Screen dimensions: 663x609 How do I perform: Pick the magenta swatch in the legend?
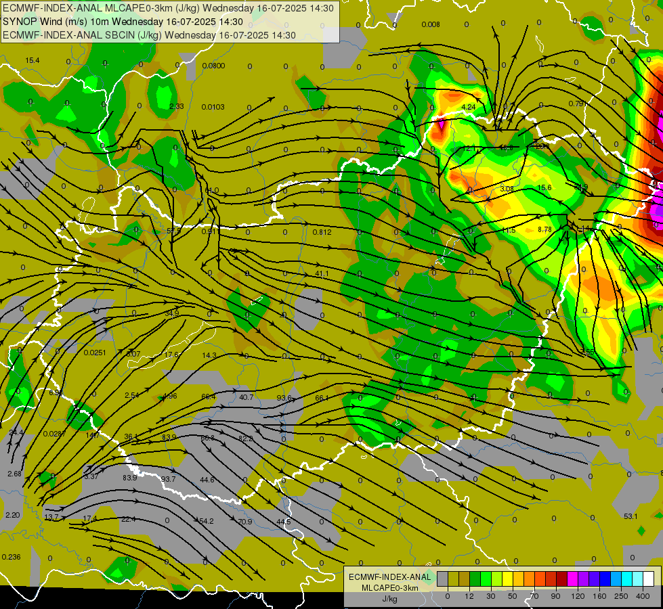572,579
